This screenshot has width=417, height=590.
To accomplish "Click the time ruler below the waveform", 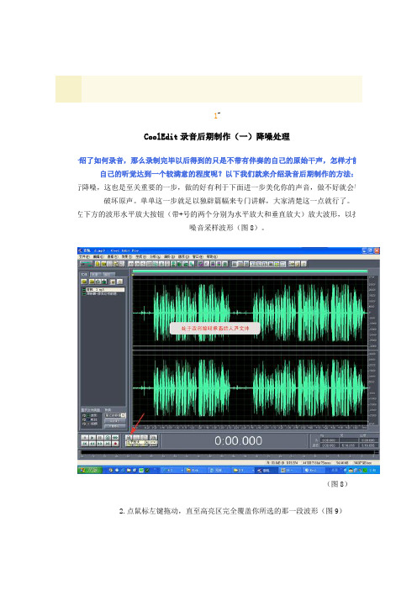I will click(x=250, y=428).
